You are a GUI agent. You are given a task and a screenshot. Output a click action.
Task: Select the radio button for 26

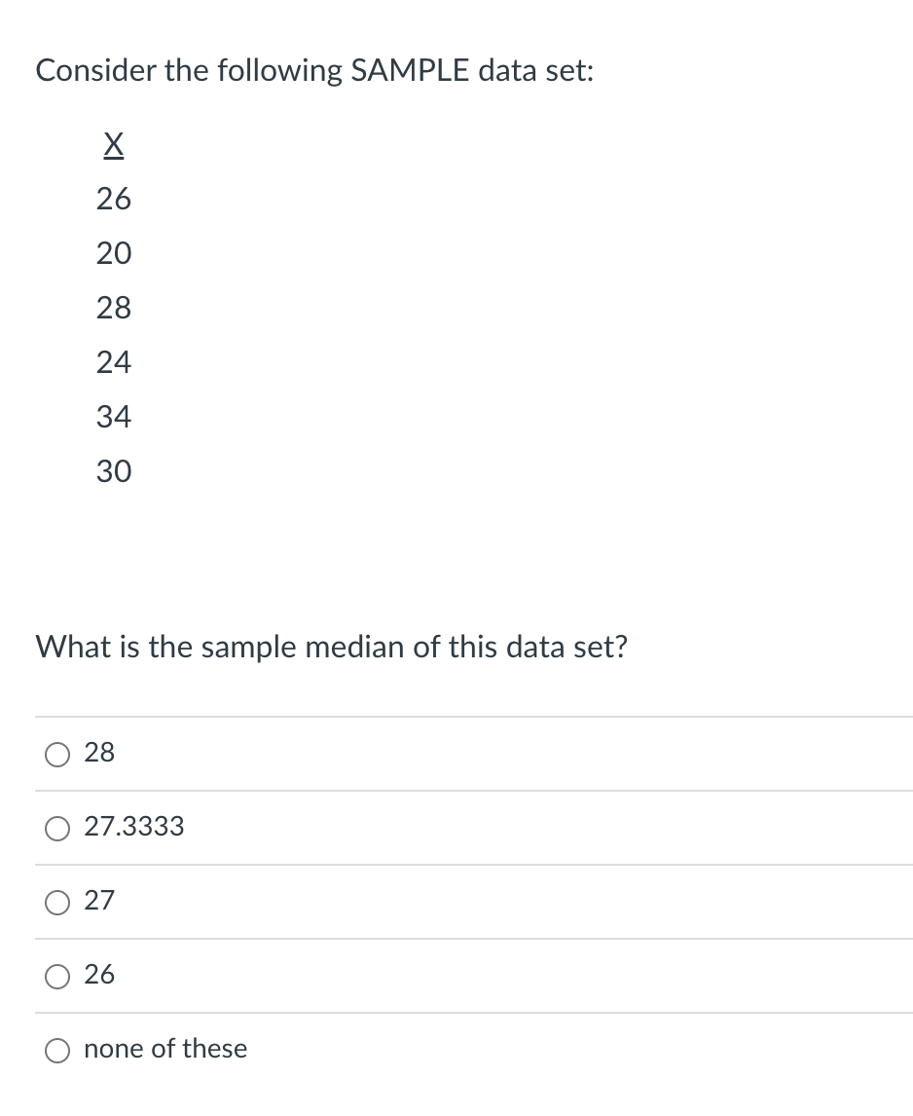coord(57,977)
